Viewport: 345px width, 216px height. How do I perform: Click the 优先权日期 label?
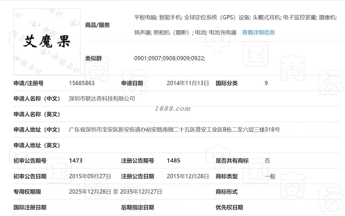pyautogui.click(x=229, y=207)
